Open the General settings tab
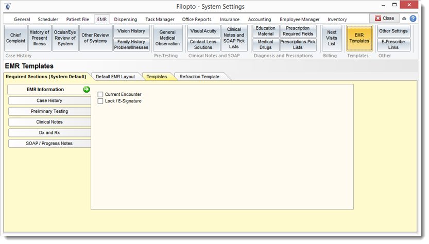The width and height of the screenshot is (429, 244). tap(22, 20)
